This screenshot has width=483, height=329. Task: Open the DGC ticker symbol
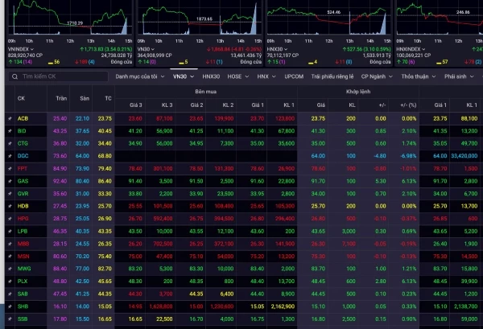point(23,156)
